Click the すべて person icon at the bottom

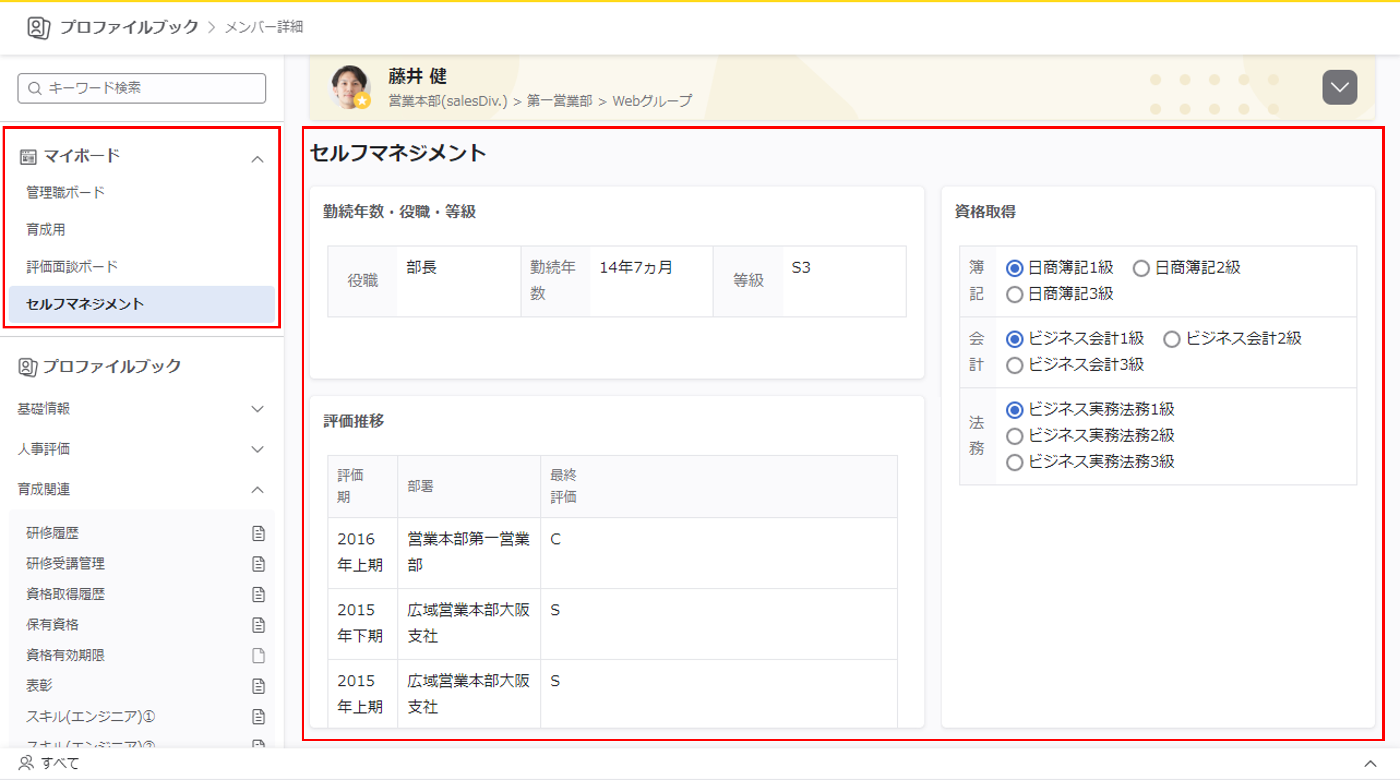(25, 763)
